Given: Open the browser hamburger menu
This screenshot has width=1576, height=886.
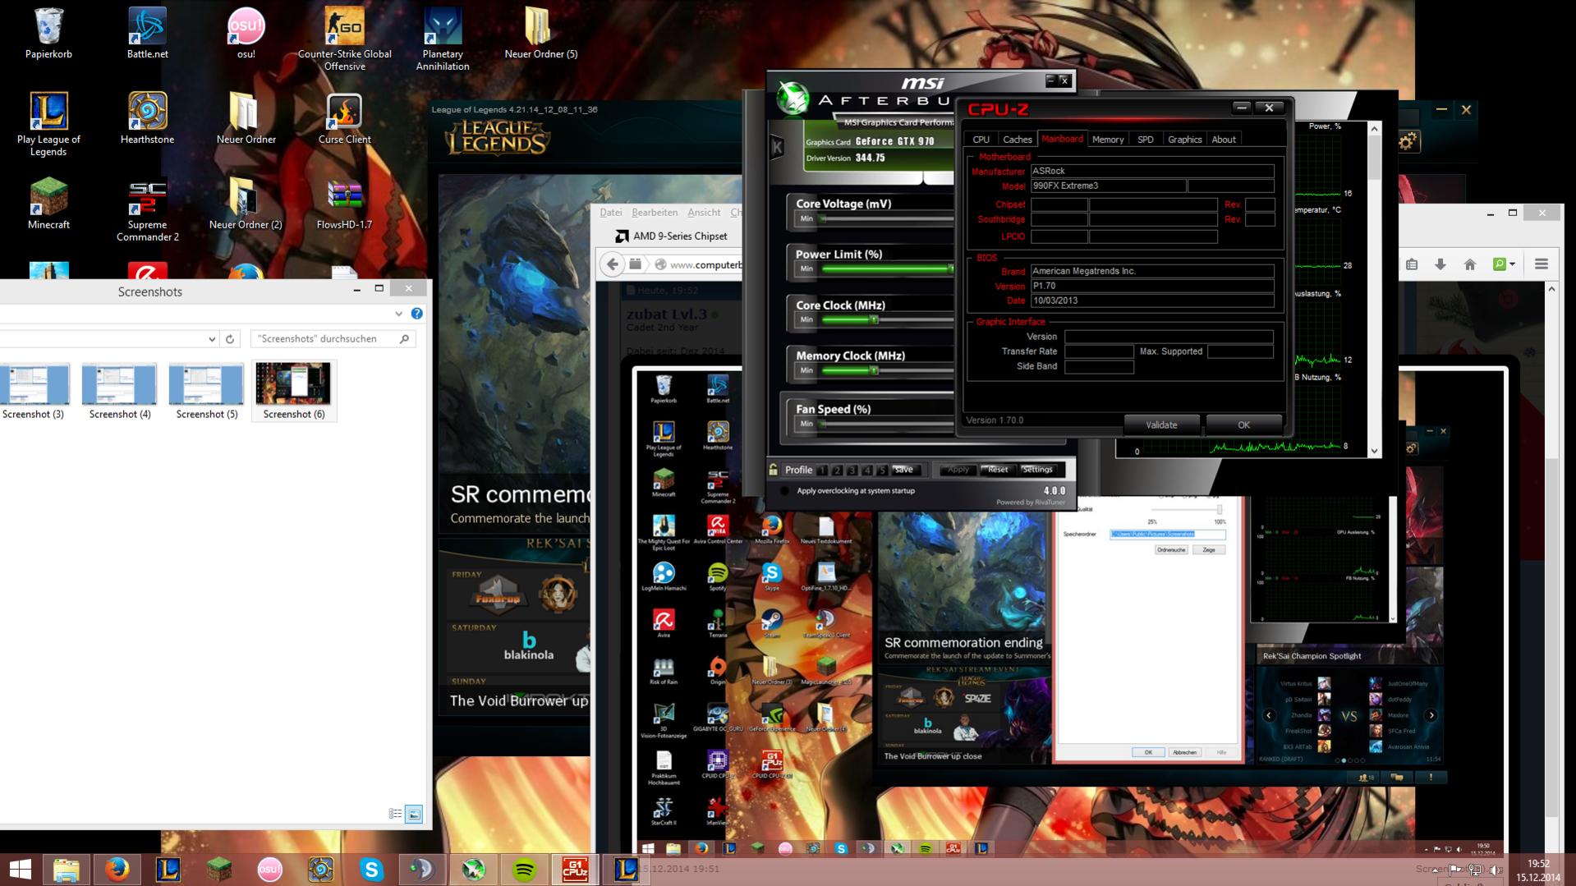Looking at the screenshot, I should [1541, 264].
